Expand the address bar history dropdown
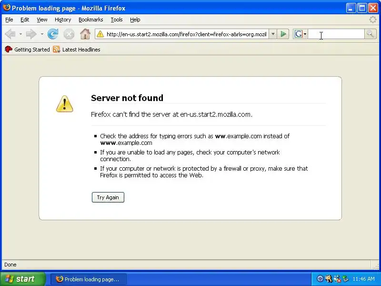Screen dimensions: 381x286 pos(273,34)
